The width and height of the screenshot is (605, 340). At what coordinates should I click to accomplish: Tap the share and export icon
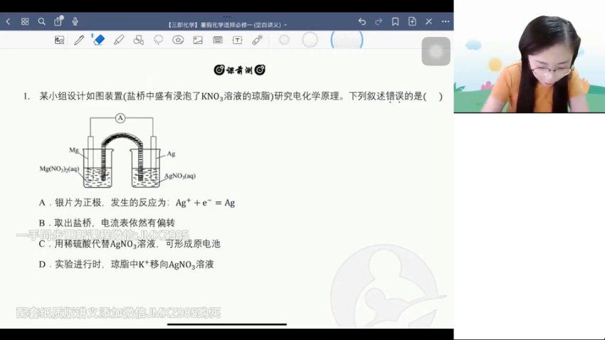coord(58,21)
